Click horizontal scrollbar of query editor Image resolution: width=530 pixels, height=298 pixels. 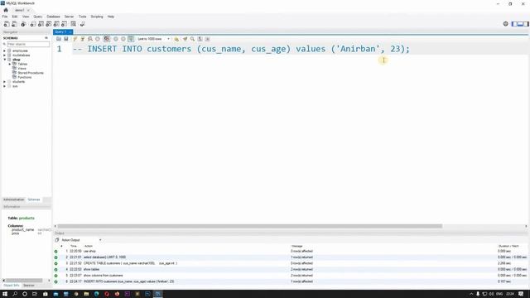point(250,226)
